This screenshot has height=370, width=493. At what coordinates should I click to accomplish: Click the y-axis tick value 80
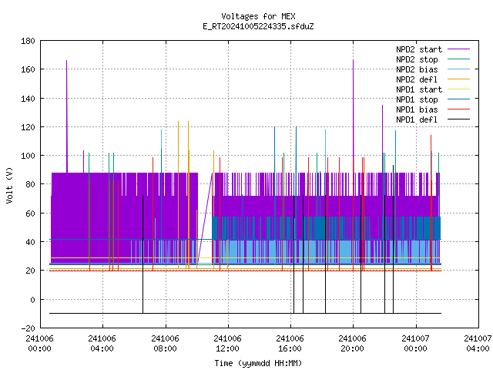(x=31, y=184)
